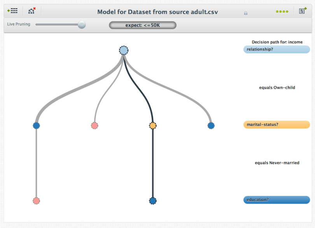Click the new model icon at top right

point(302,11)
